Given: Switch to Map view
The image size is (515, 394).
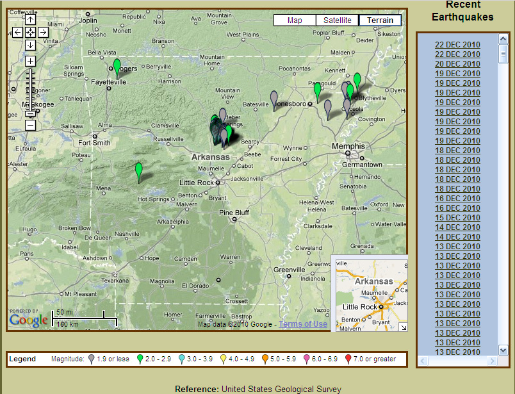Looking at the screenshot, I should [295, 21].
